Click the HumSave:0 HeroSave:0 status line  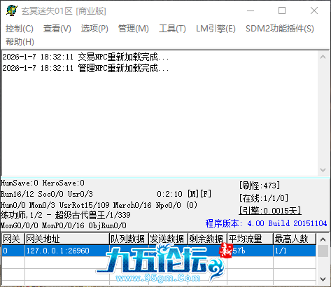pos(43,183)
